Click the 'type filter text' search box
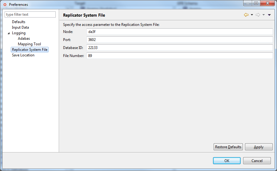277x171 pixels. tap(30, 14)
